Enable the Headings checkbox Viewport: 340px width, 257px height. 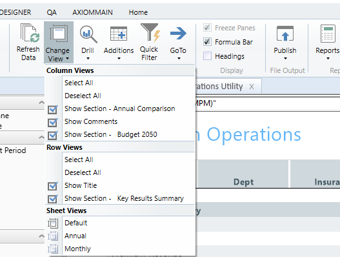click(207, 56)
